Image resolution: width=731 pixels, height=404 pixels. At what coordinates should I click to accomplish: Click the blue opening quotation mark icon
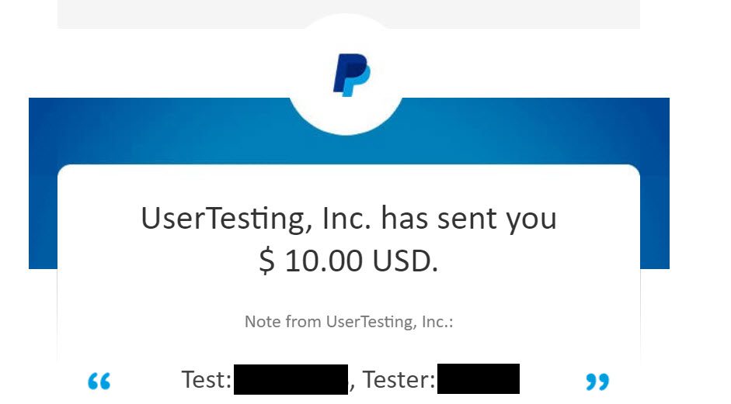(x=99, y=382)
